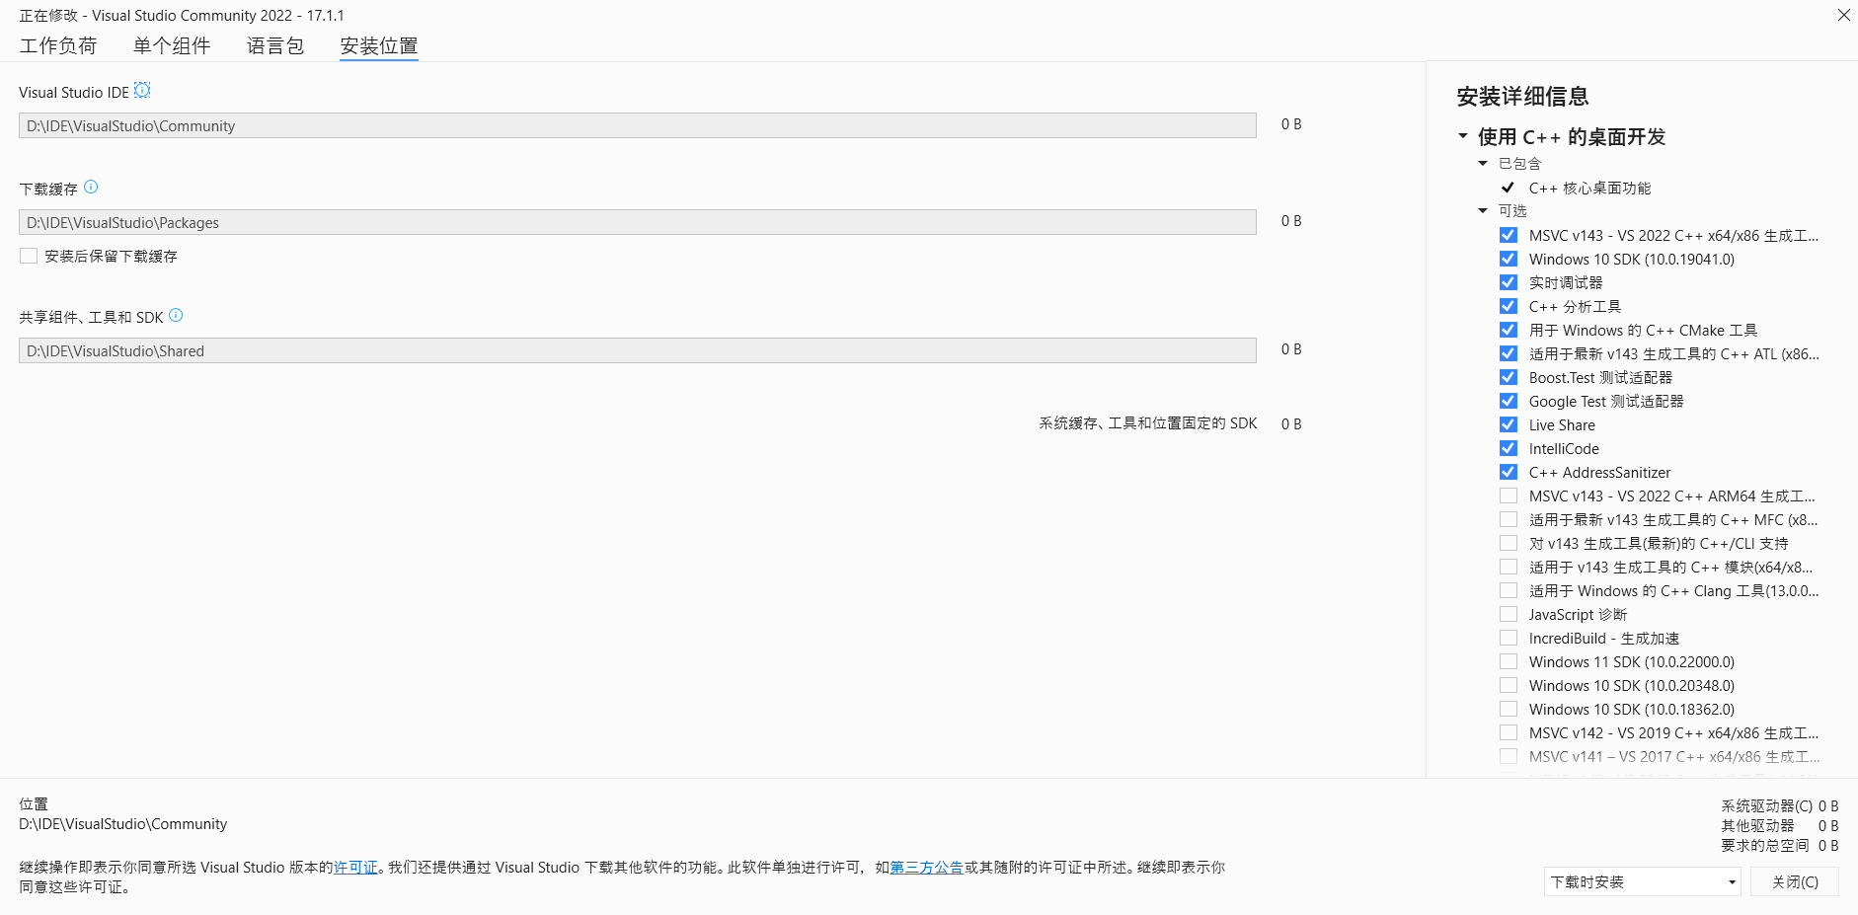Click info icon next to Visual Studio IDE

142,91
